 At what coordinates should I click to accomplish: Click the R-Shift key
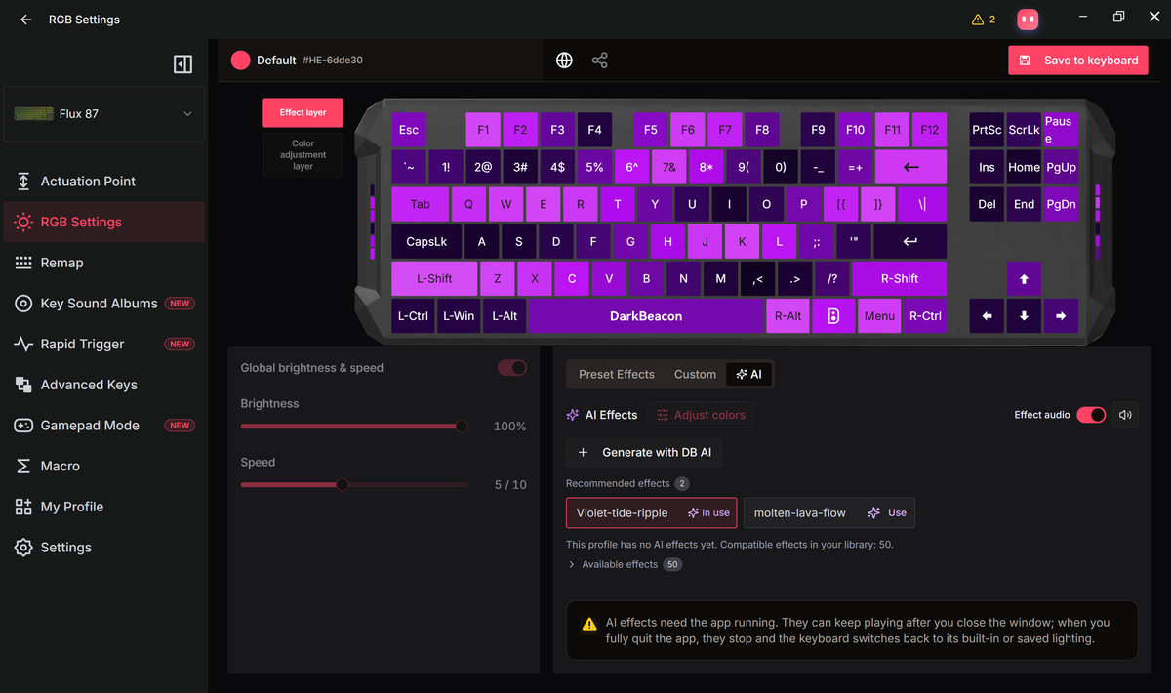[x=900, y=279]
